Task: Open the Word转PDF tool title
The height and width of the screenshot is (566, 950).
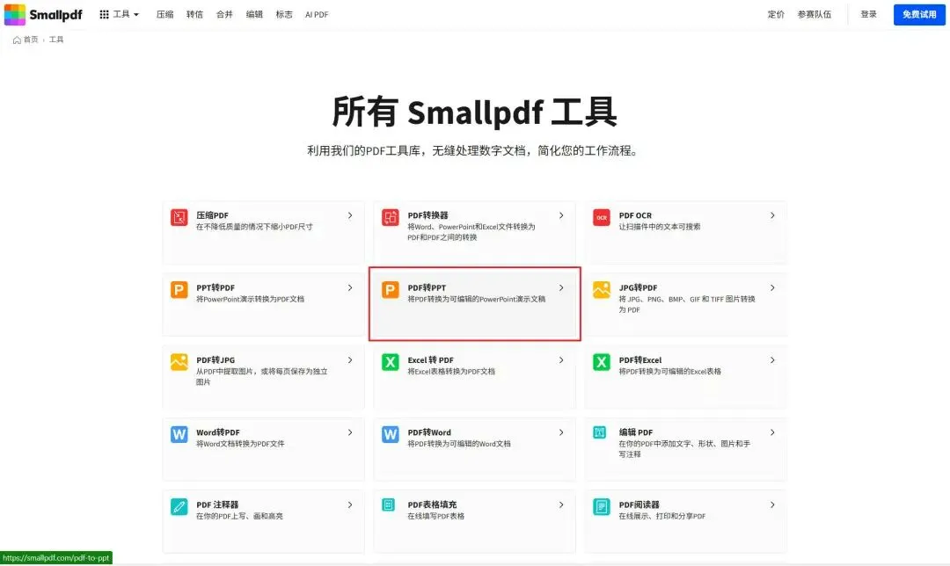Action: pos(218,432)
